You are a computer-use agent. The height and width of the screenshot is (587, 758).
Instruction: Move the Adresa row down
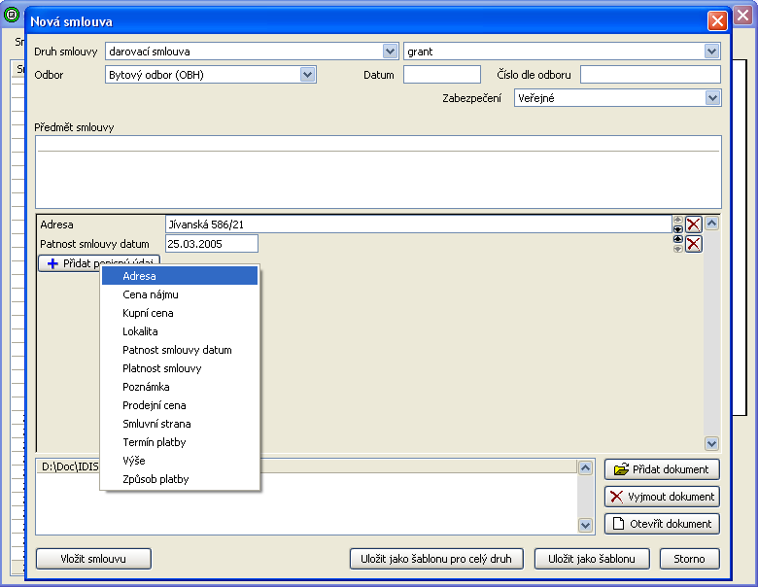click(677, 229)
